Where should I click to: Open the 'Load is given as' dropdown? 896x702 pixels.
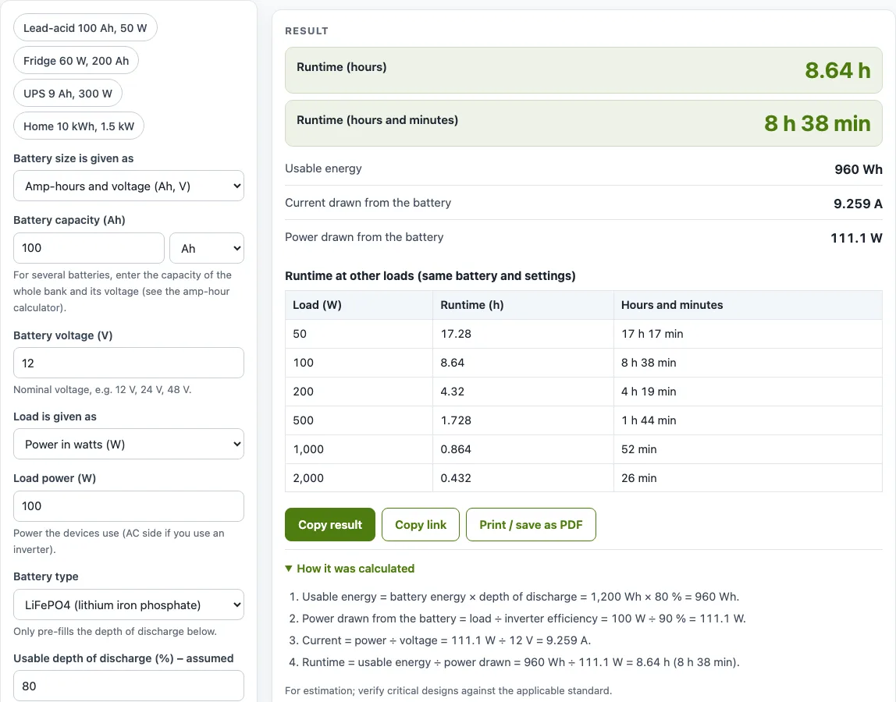coord(129,445)
